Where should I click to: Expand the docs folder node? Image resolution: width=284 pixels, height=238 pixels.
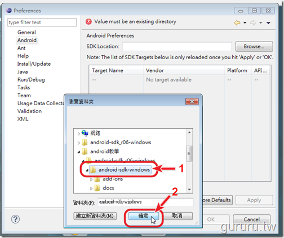[91, 188]
